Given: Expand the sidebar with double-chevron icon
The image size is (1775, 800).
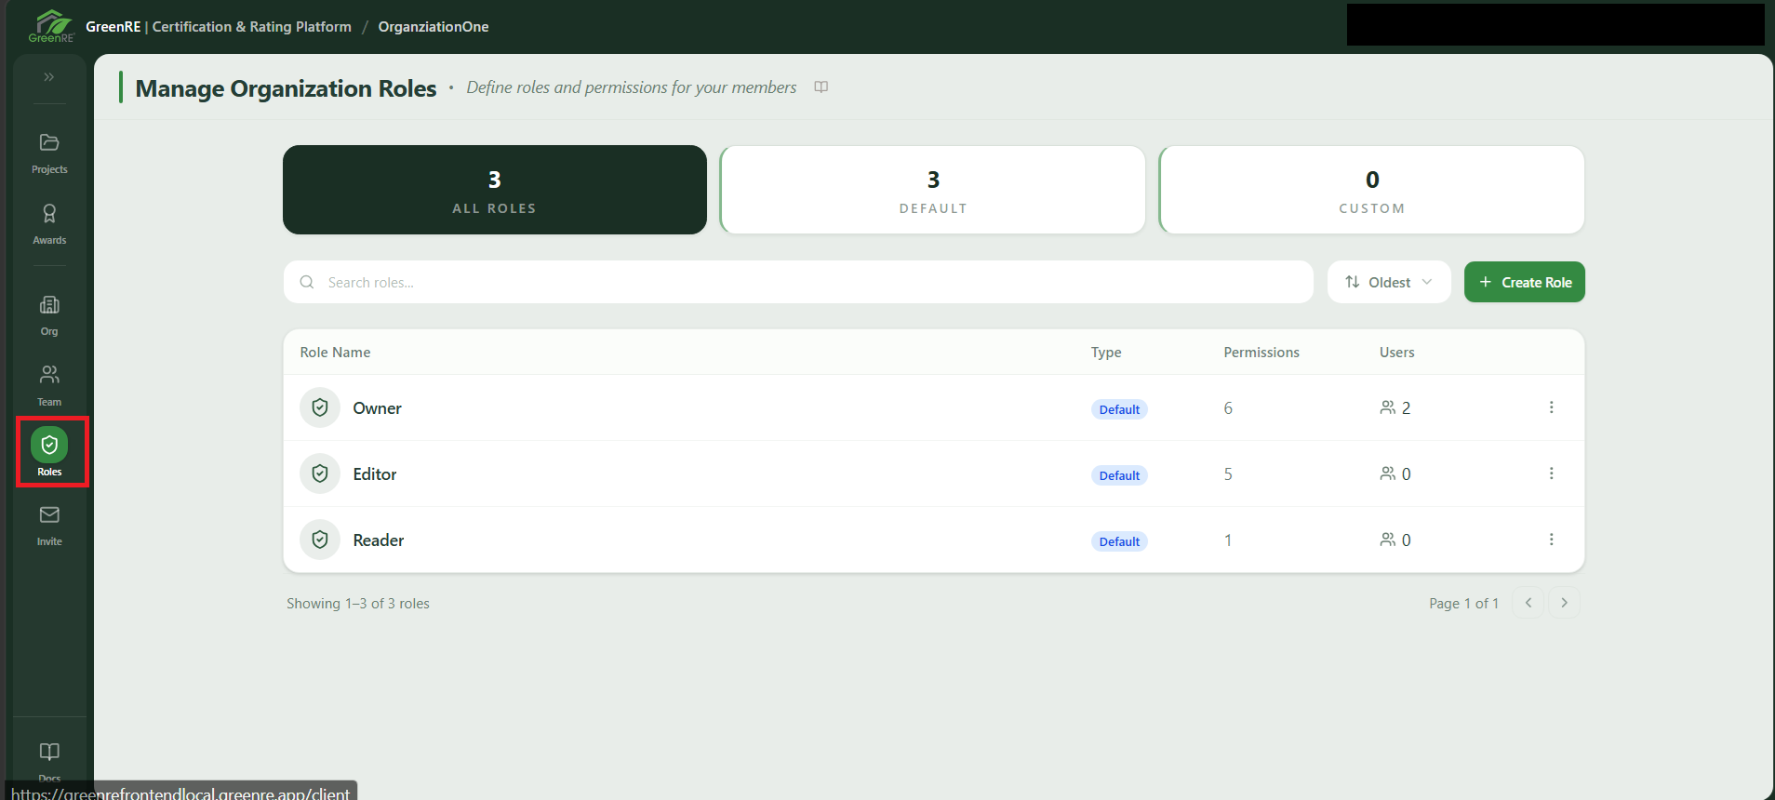Looking at the screenshot, I should point(49,77).
